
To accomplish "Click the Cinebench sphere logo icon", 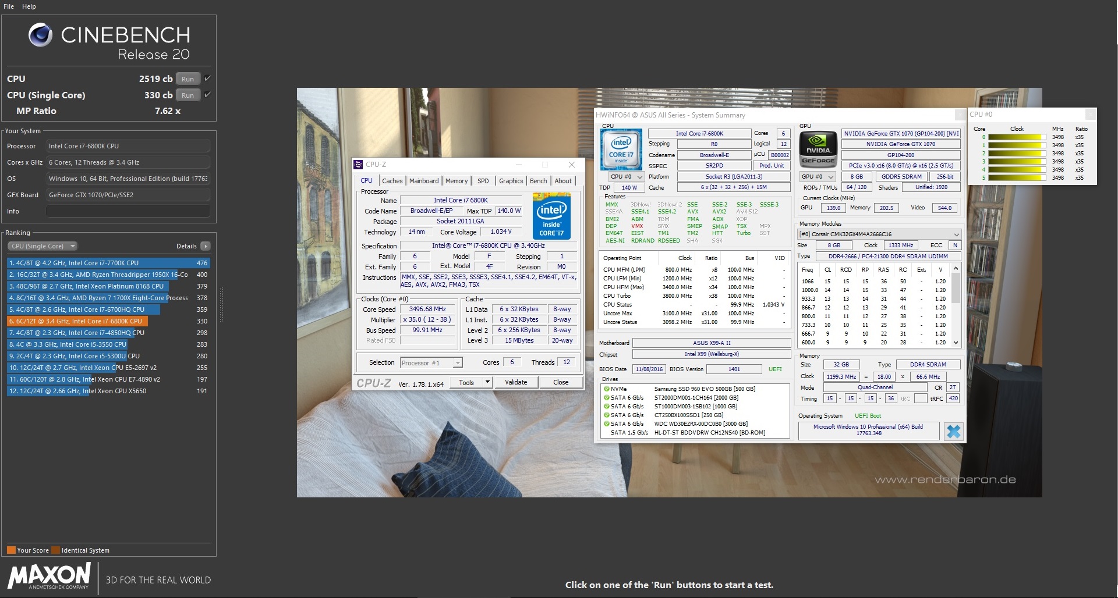I will (x=40, y=35).
